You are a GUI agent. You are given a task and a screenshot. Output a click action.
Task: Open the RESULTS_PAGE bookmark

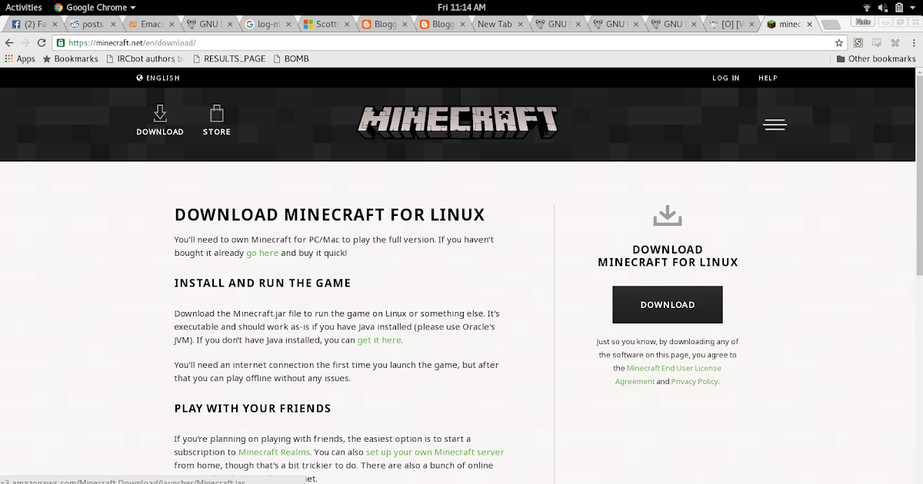(x=228, y=58)
